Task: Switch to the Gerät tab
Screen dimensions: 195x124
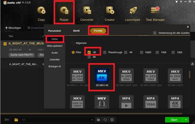Action: (76, 31)
